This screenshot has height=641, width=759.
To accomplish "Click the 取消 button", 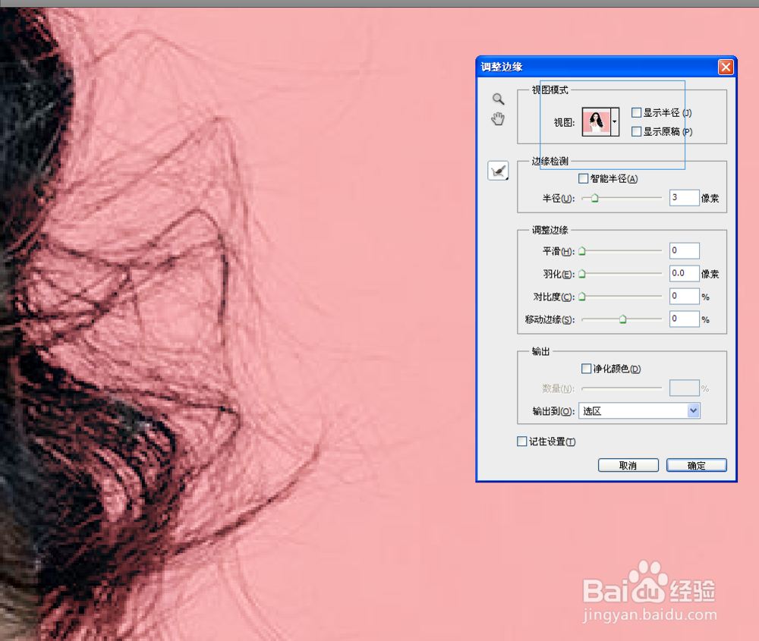I will pyautogui.click(x=628, y=466).
